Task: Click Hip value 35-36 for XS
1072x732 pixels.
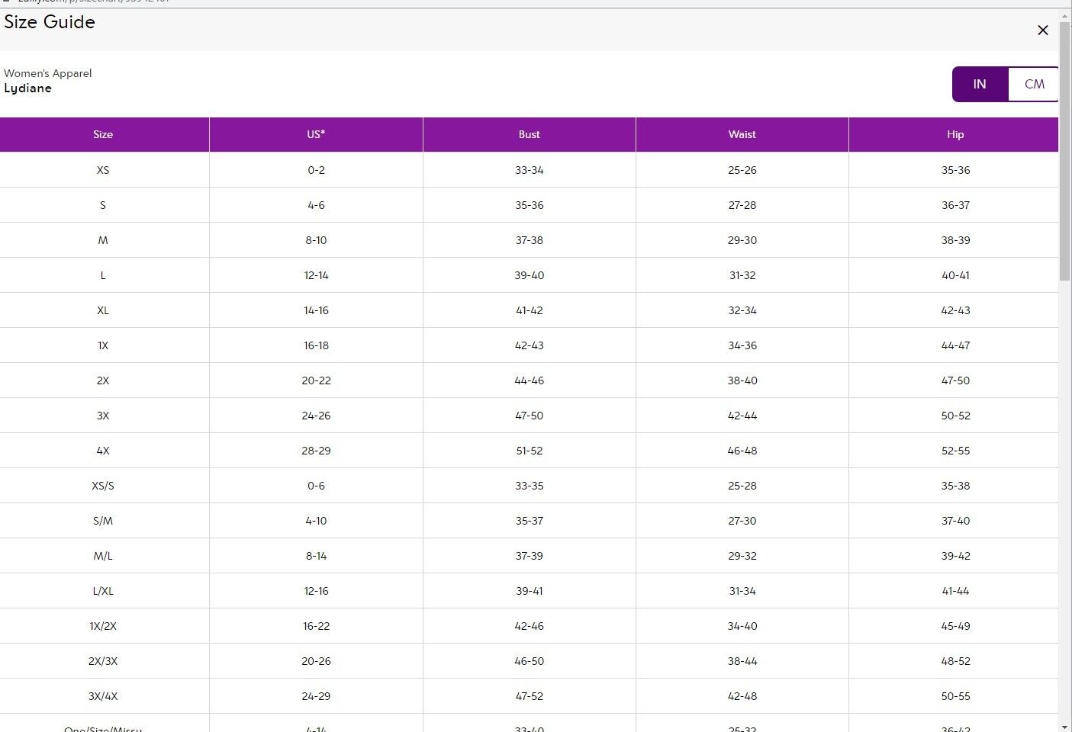Action: pyautogui.click(x=955, y=170)
